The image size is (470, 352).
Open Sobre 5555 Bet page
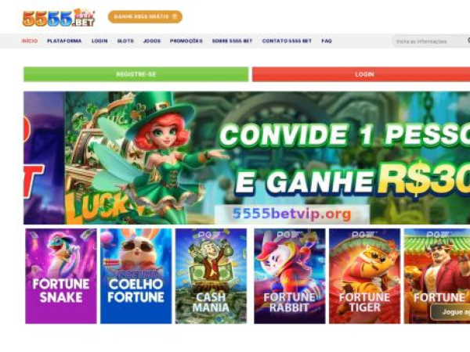233,41
